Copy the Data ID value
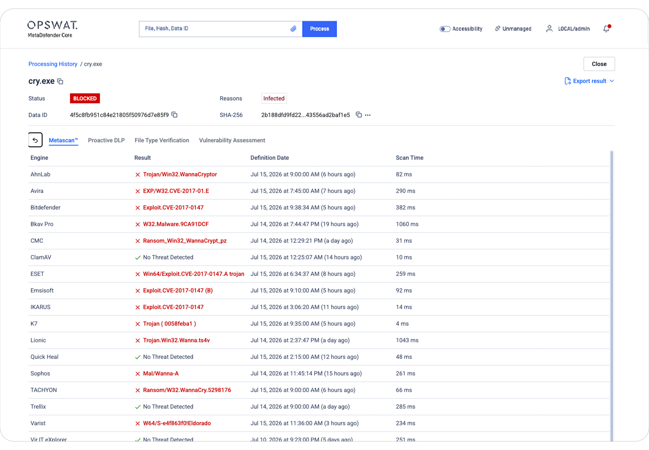The height and width of the screenshot is (450, 649). tap(175, 115)
